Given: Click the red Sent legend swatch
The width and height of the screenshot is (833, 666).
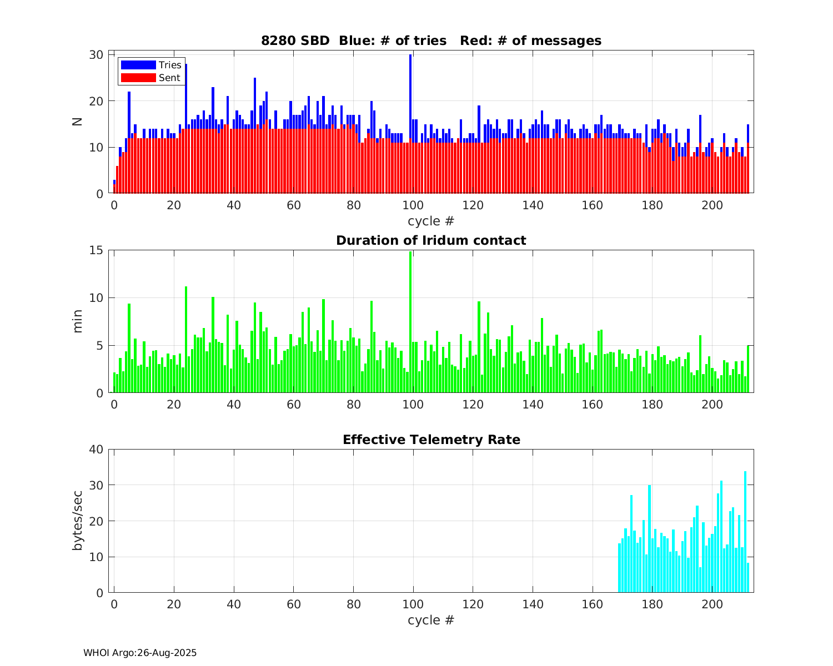Looking at the screenshot, I should (138, 78).
